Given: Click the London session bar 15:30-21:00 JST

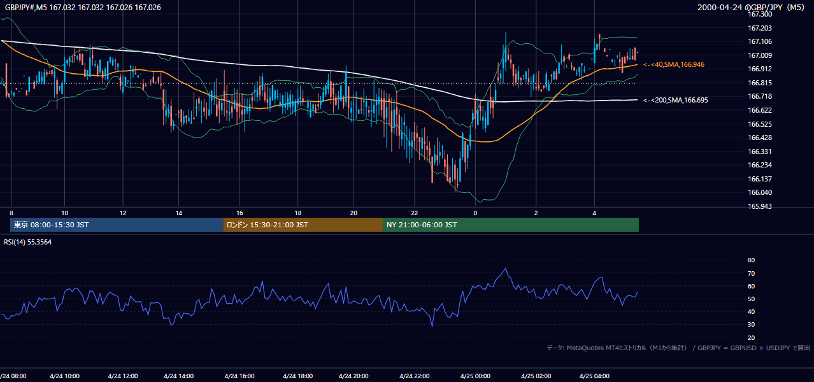Looking at the screenshot, I should [303, 225].
